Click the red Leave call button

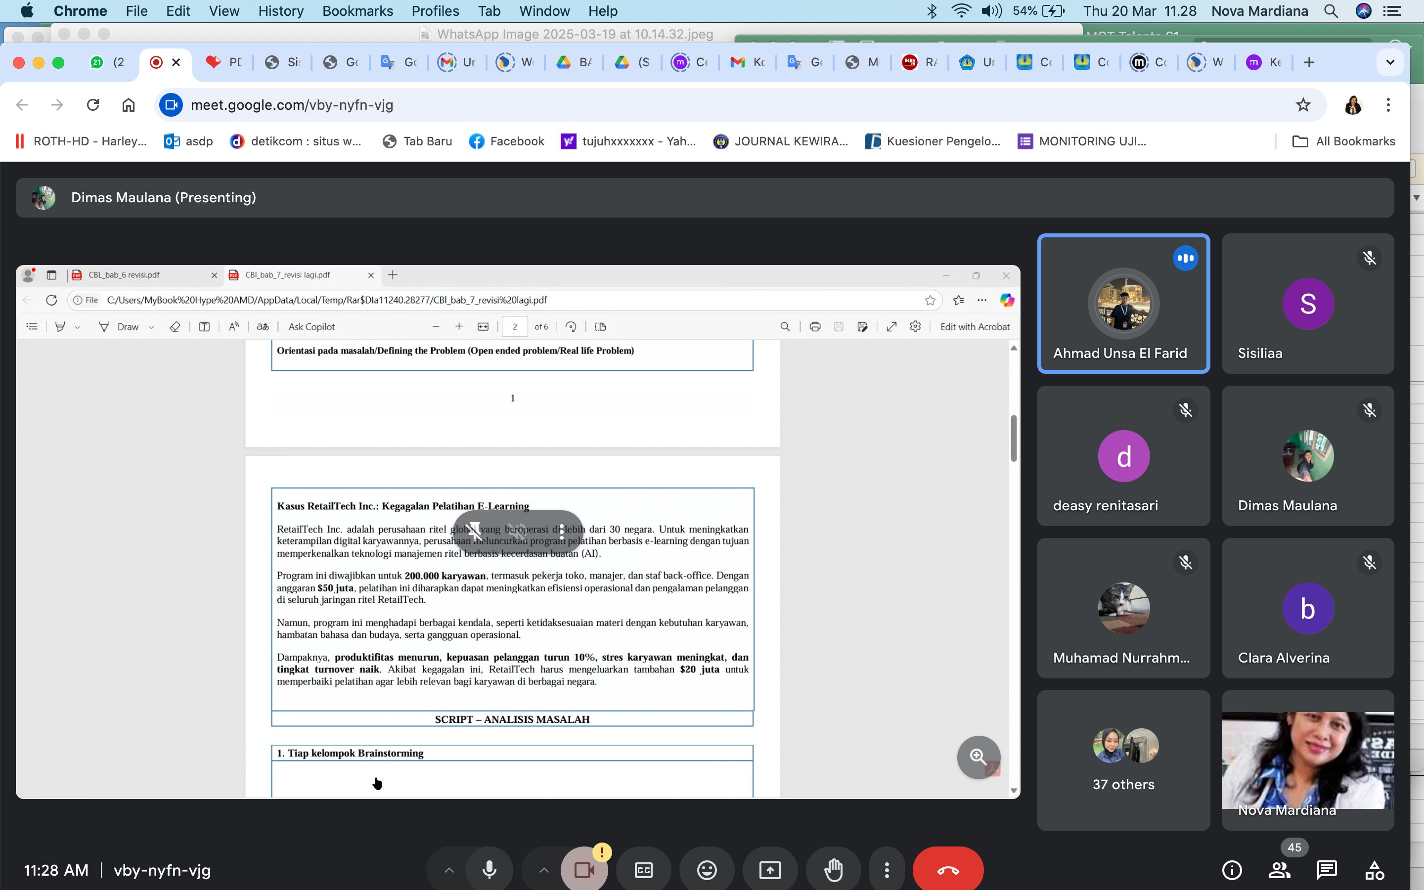(x=947, y=870)
